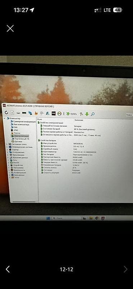Open the report page icon in toolbar
The image size is (133, 289).
[x=12, y=113]
